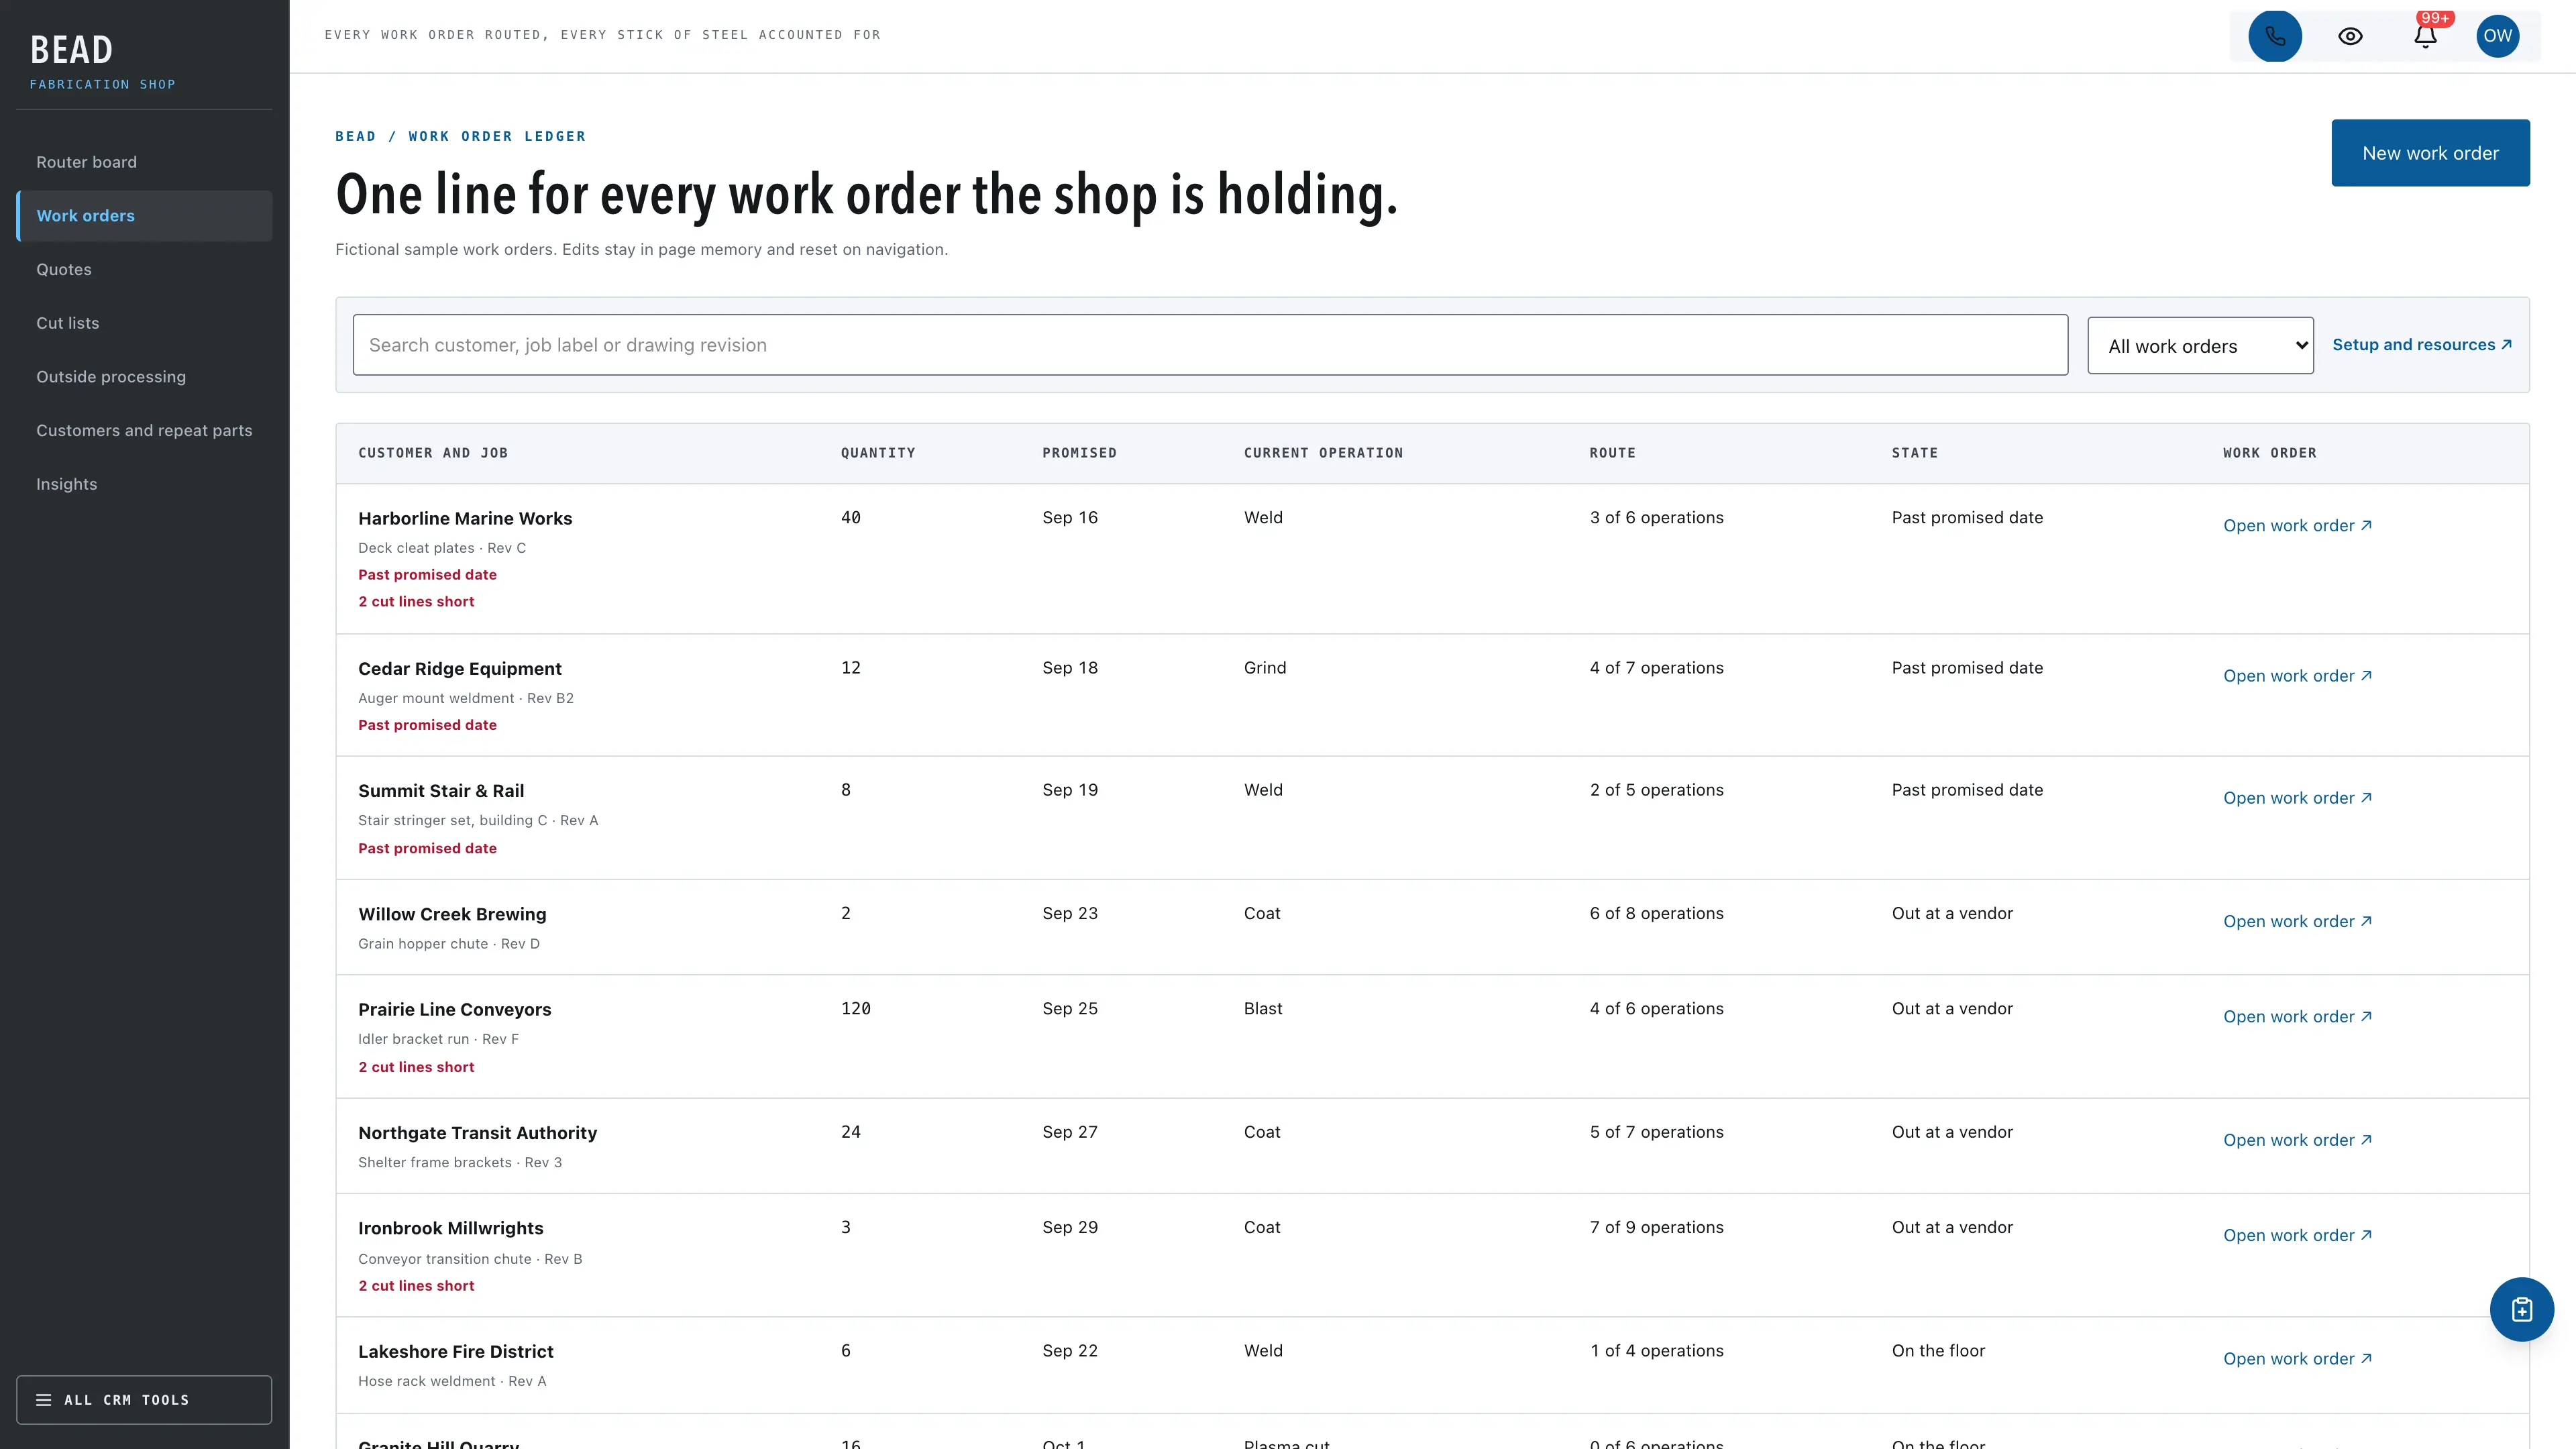Click '7 of 9 operations' route cell
The image size is (2576, 1449).
(1656, 1227)
